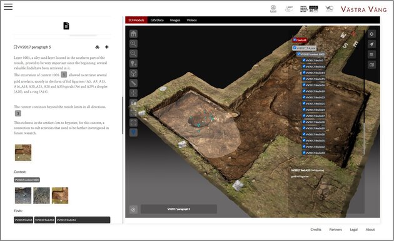Reset the 3D view with the home icon

[133, 34]
